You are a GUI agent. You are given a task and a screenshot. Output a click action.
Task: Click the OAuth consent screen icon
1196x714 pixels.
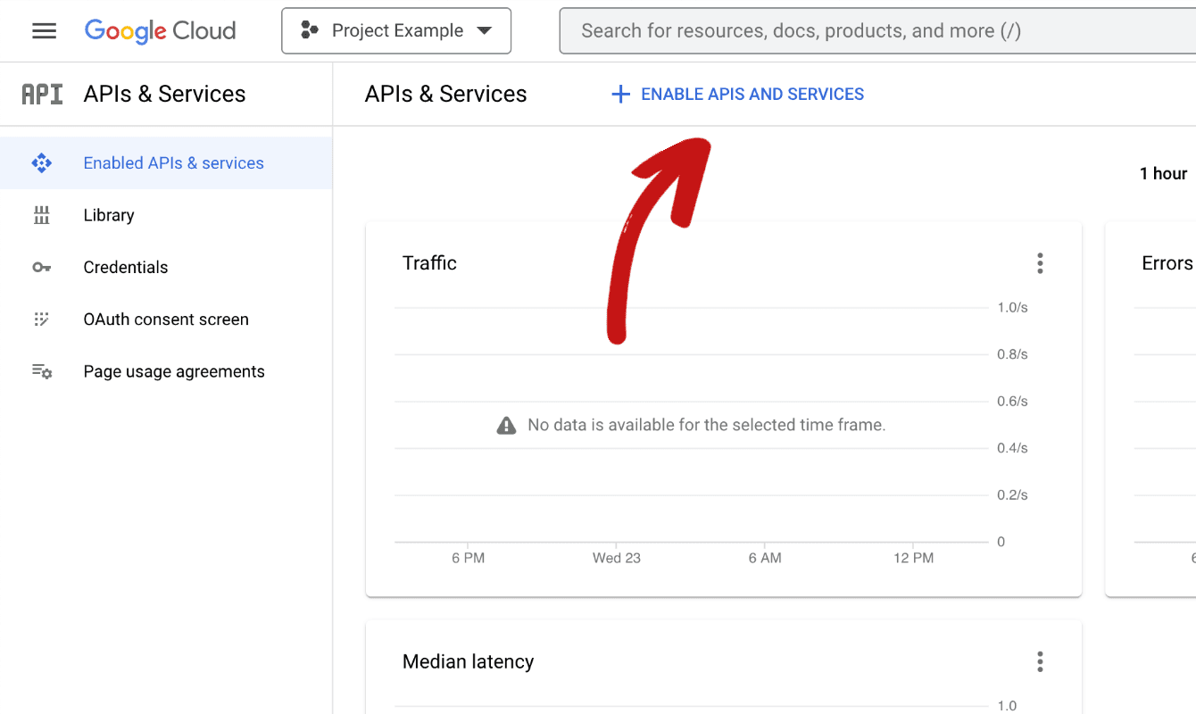tap(41, 320)
